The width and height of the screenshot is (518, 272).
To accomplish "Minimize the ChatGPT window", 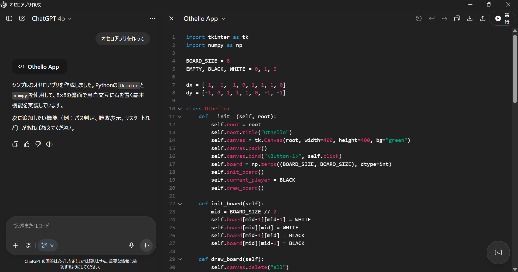I will [470, 5].
